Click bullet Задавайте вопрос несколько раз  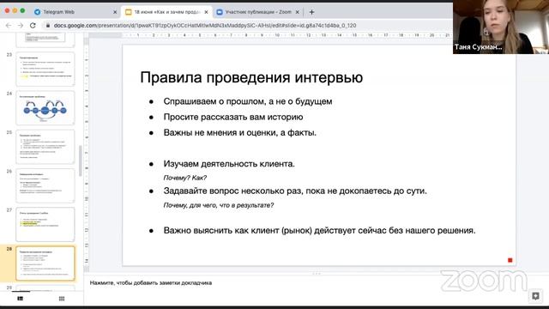tap(295, 191)
